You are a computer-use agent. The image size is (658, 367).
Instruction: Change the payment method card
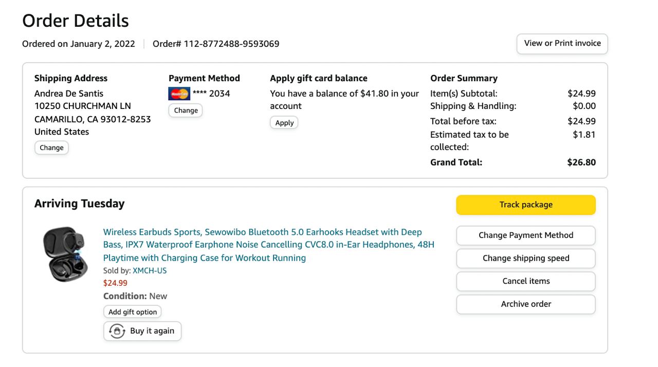pos(186,111)
